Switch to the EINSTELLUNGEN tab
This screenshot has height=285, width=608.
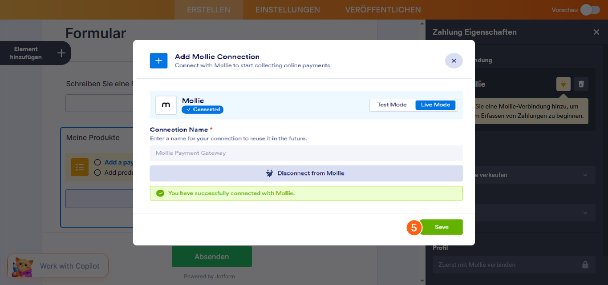coord(288,9)
